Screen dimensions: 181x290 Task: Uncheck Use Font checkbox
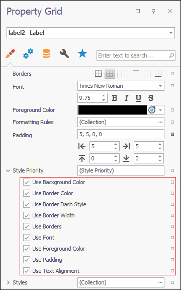pos(27,238)
